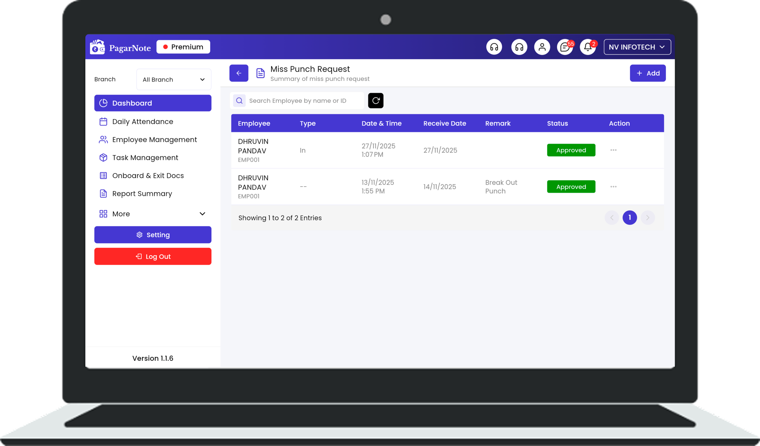Image resolution: width=760 pixels, height=446 pixels.
Task: Open Daily Attendance from the sidebar
Action: pos(142,121)
